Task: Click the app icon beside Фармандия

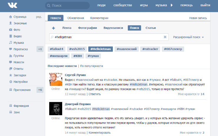Action: [11, 106]
